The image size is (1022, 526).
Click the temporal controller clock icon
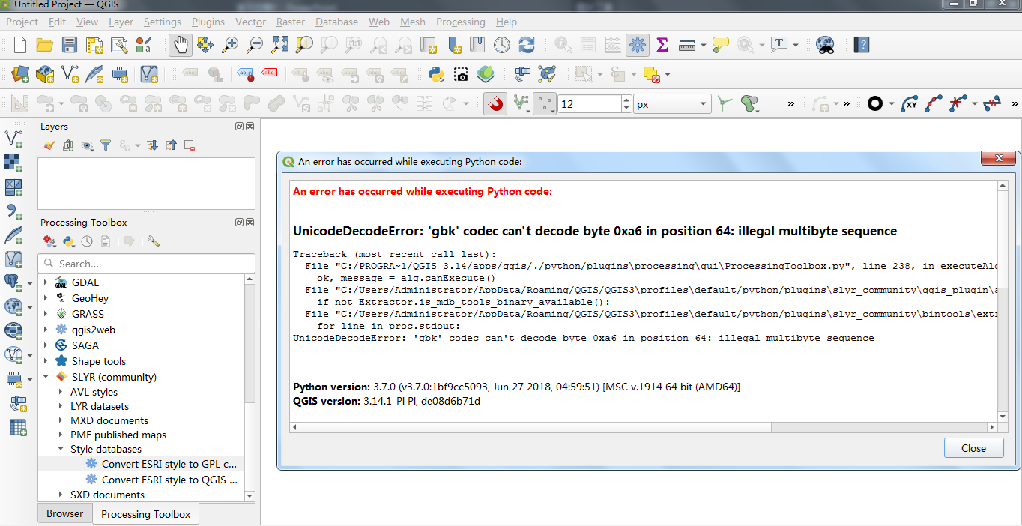click(x=502, y=45)
